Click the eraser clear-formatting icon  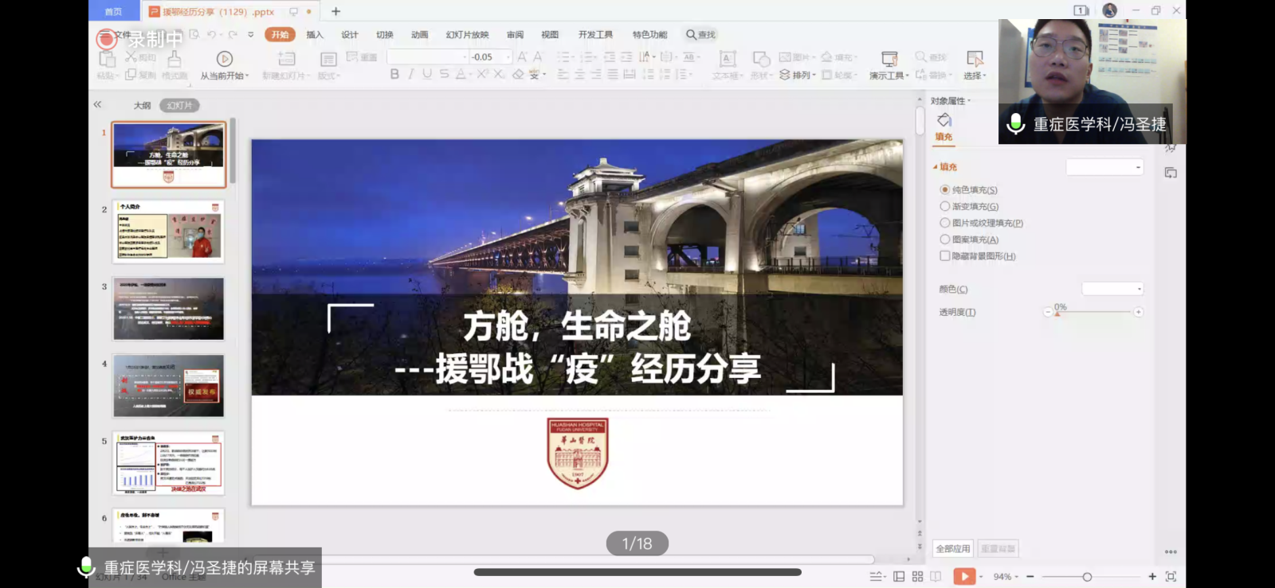coord(518,74)
